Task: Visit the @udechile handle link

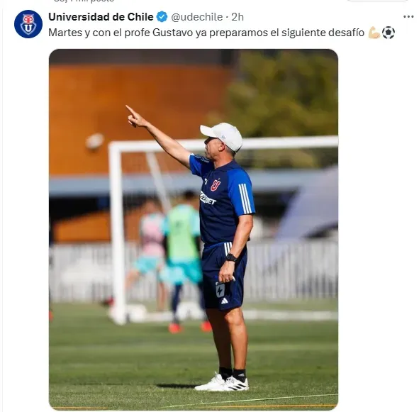Action: 196,17
